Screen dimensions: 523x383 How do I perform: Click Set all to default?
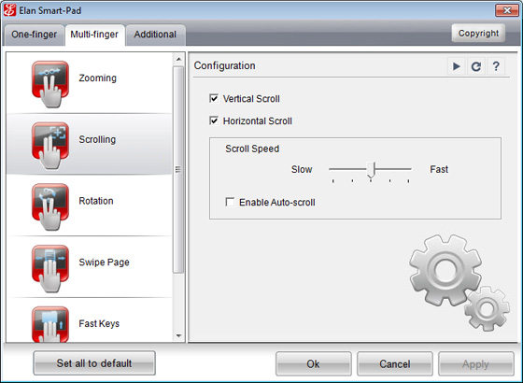(x=94, y=363)
